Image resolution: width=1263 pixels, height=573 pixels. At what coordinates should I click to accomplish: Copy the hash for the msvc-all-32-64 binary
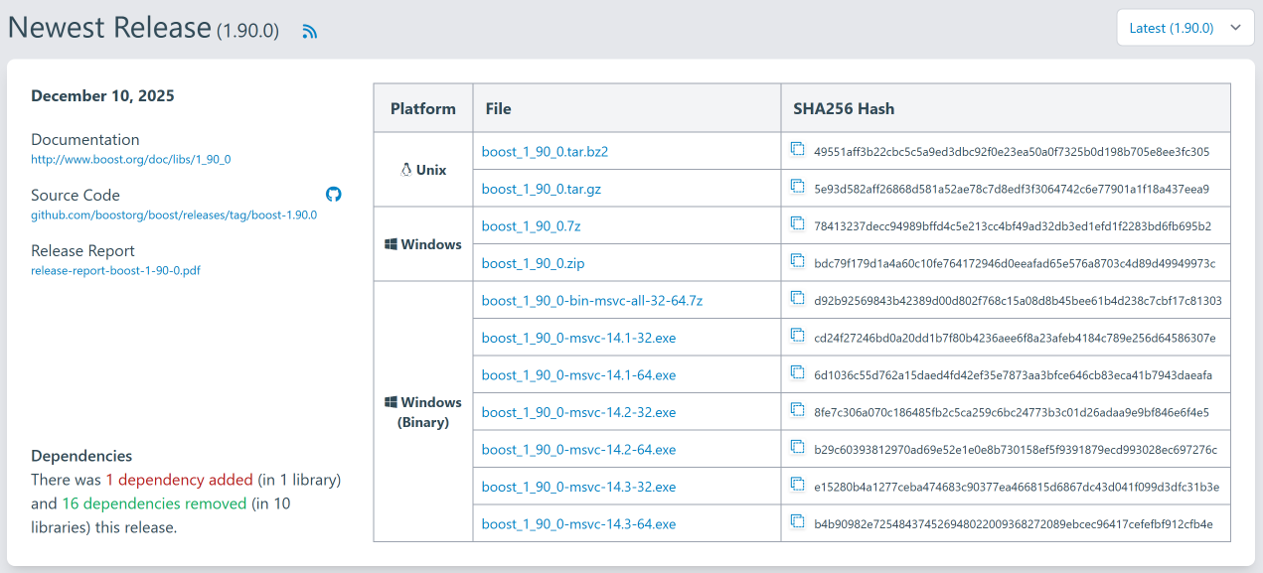coord(797,297)
